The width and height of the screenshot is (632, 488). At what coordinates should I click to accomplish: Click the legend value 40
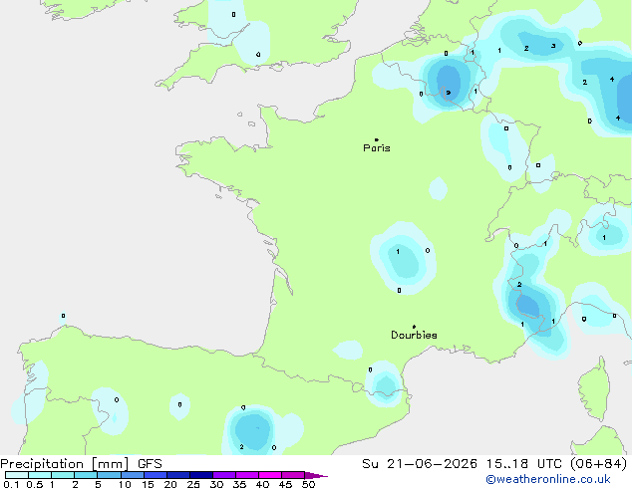pos(262,484)
